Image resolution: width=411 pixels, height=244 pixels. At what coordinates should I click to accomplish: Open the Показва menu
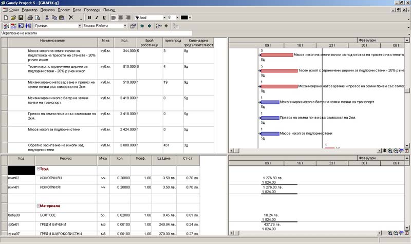click(x=47, y=10)
